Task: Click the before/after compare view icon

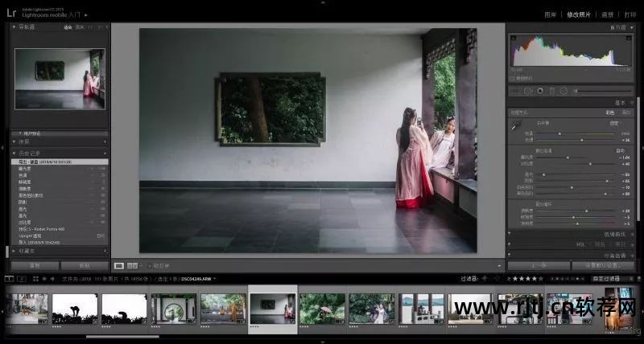Action: click(x=132, y=265)
